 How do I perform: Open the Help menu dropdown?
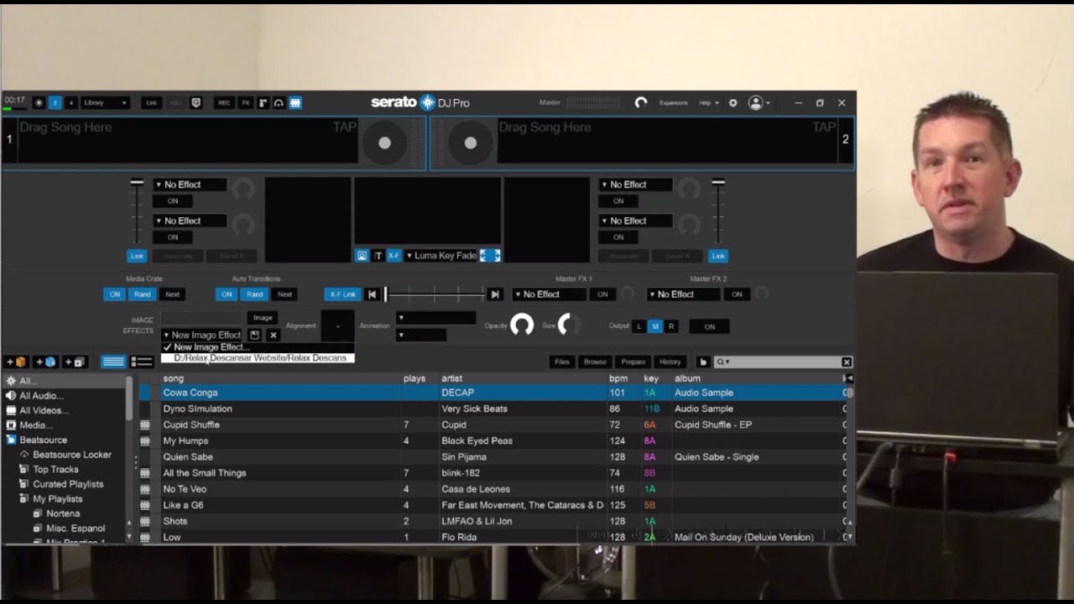point(709,103)
